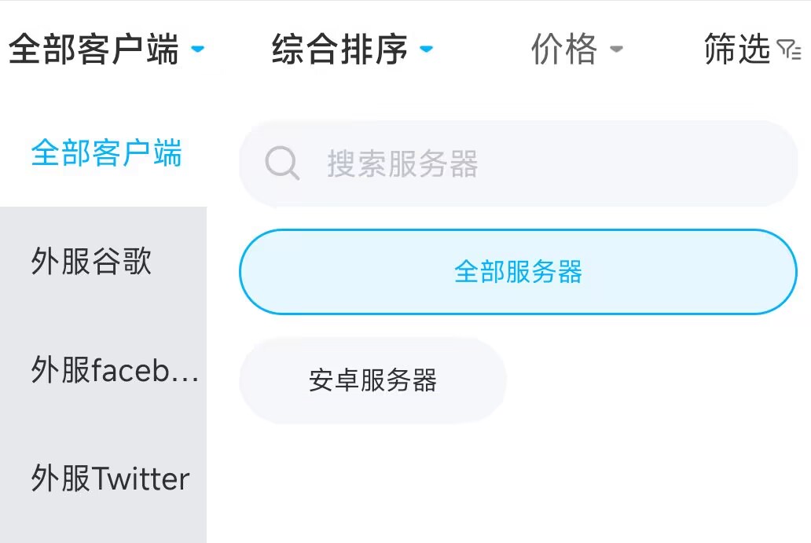Viewport: 811px width, 543px height.
Task: Click gray sidebar space under 外服Twitter
Action: point(102,523)
